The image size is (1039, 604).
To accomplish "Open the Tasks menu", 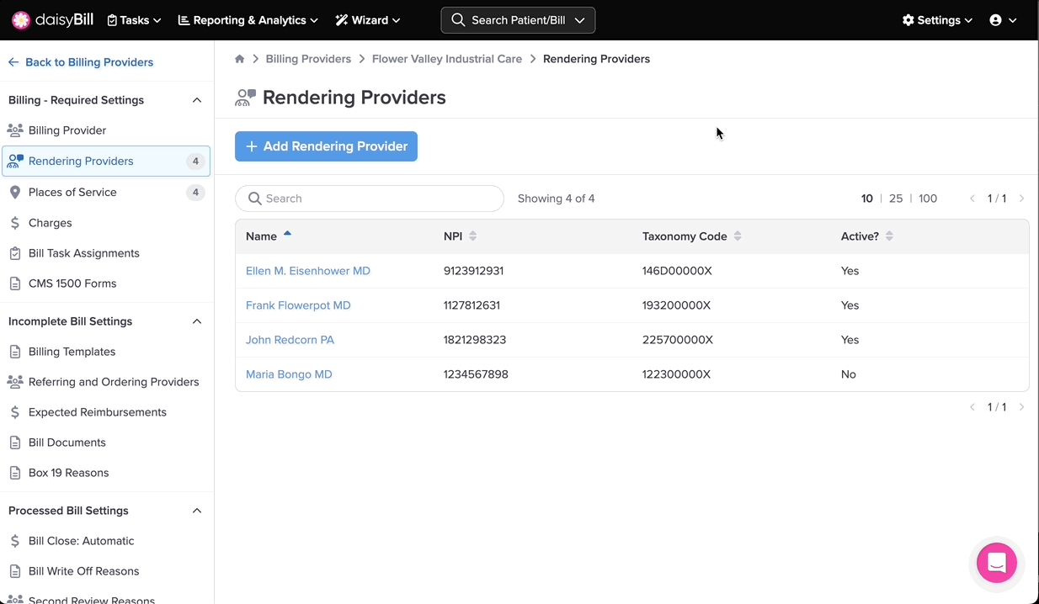I will point(134,20).
